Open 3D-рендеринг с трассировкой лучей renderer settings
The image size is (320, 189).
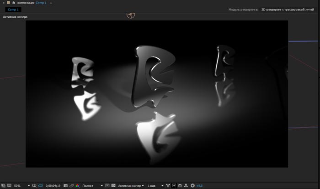(288, 10)
